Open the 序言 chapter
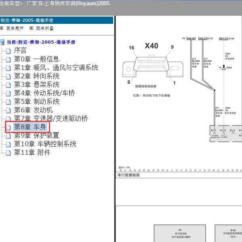 (20, 51)
